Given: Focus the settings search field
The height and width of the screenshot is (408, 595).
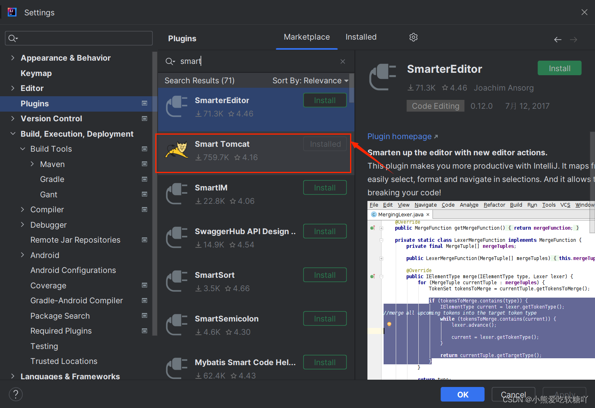Looking at the screenshot, I should (79, 38).
